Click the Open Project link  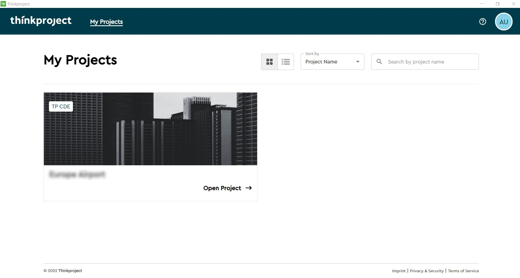tap(227, 188)
